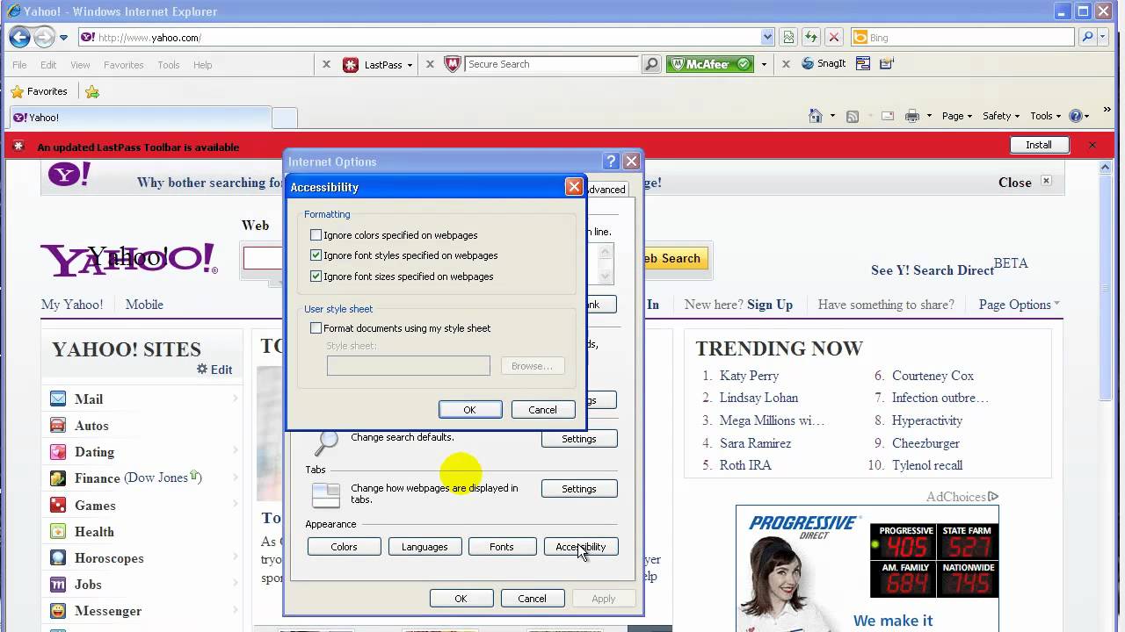
Task: Click the Tabs Settings button
Action: pyautogui.click(x=579, y=489)
